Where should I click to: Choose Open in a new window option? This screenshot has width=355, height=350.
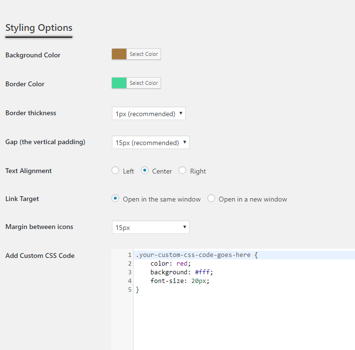pyautogui.click(x=211, y=199)
